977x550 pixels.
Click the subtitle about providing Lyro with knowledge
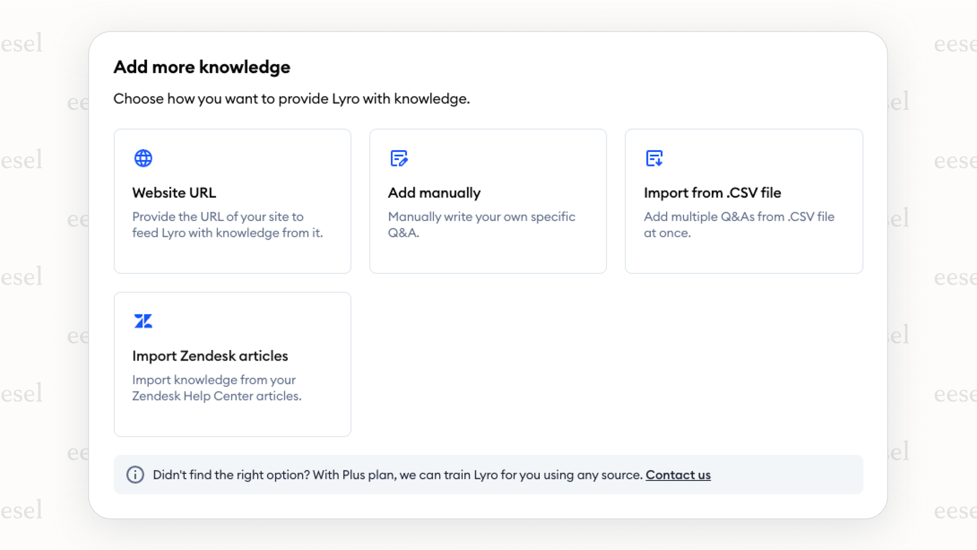[292, 98]
